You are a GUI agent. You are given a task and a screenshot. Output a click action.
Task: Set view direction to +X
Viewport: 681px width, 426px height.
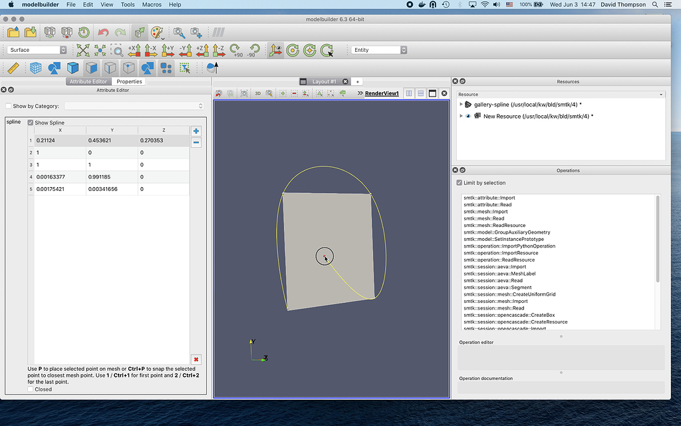click(134, 50)
